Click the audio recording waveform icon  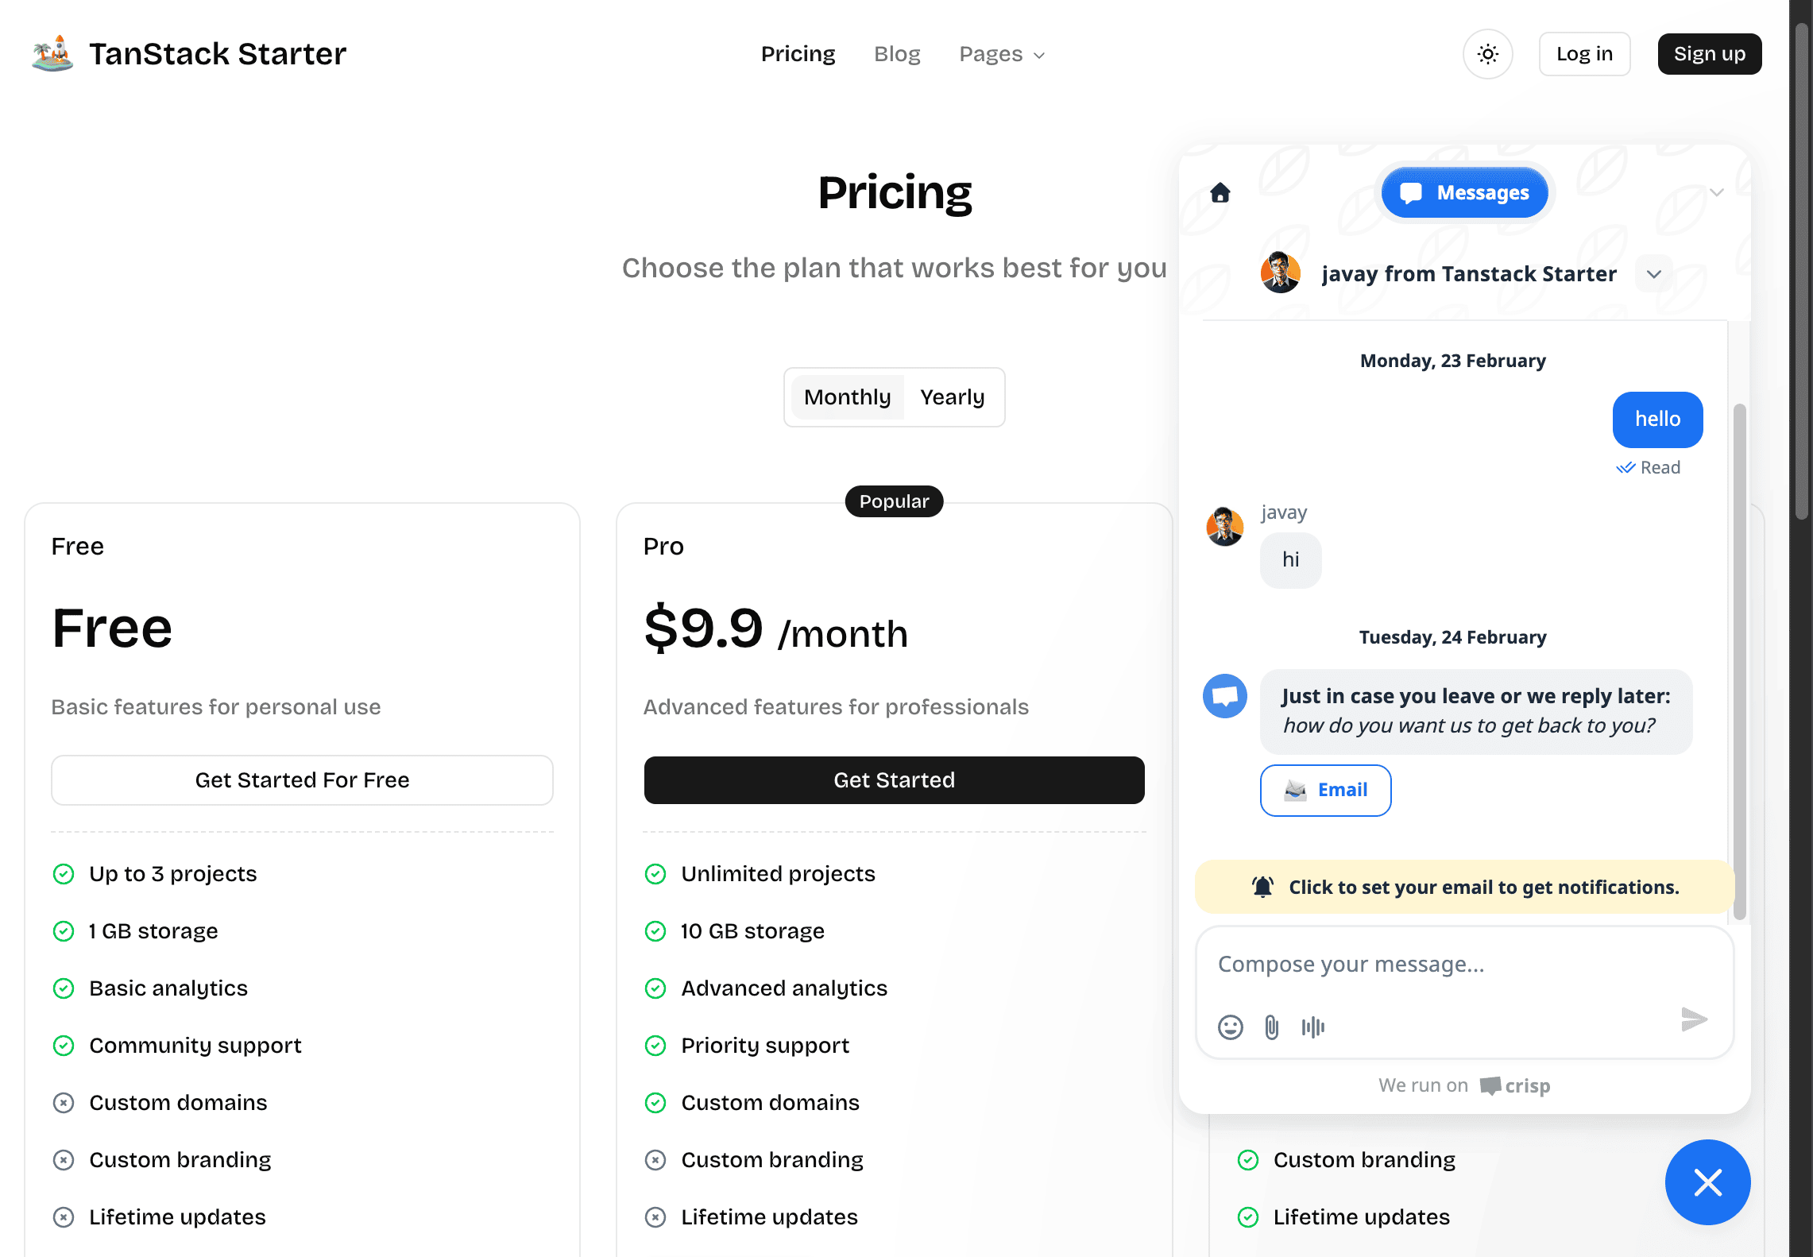click(1313, 1027)
